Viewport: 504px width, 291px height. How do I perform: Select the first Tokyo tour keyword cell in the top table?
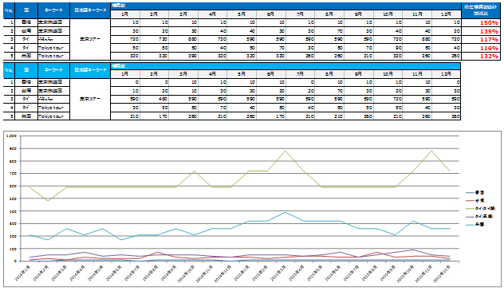pos(53,48)
